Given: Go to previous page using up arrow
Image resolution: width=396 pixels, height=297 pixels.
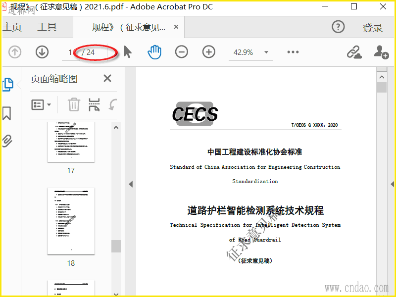Looking at the screenshot, I should 15,52.
